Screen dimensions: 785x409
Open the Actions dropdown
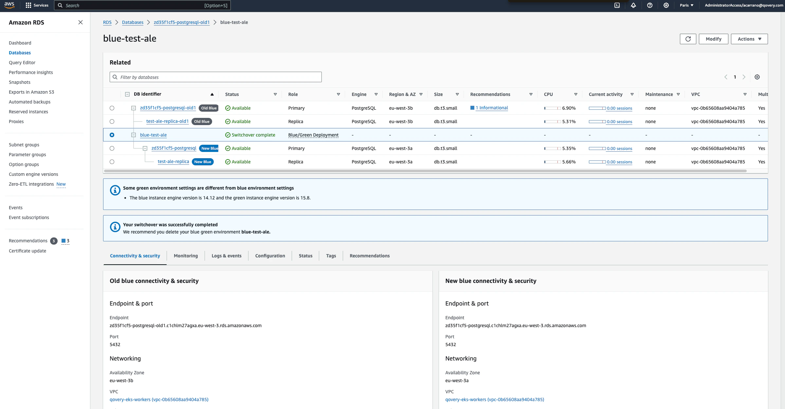[x=749, y=39]
